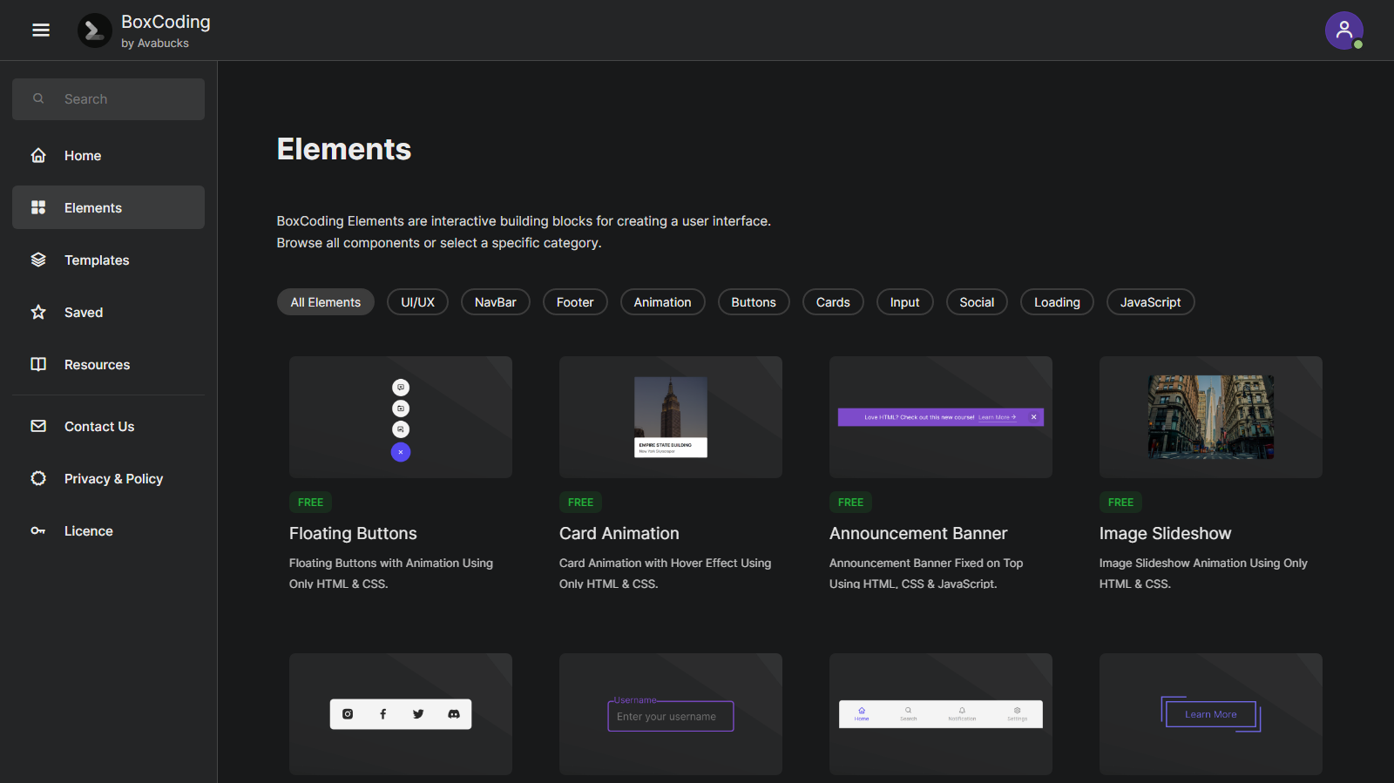Viewport: 1394px width, 783px height.
Task: Click the Privacy & Policy circle icon
Action: pyautogui.click(x=38, y=478)
